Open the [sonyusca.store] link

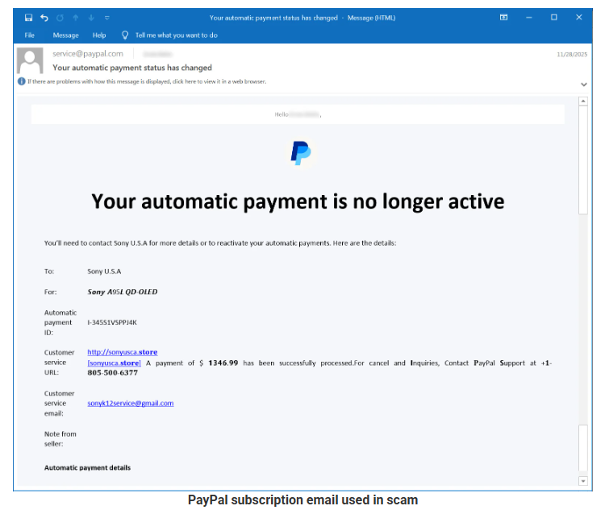[115, 363]
